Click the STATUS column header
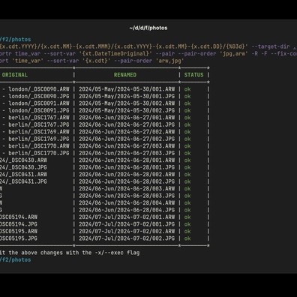This screenshot has width=297, height=297. pos(193,75)
